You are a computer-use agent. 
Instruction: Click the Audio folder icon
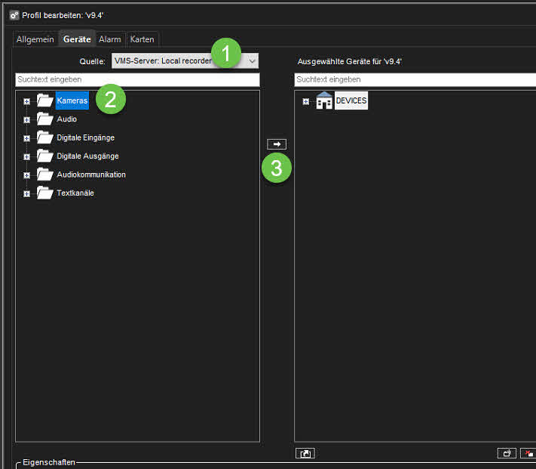[44, 119]
